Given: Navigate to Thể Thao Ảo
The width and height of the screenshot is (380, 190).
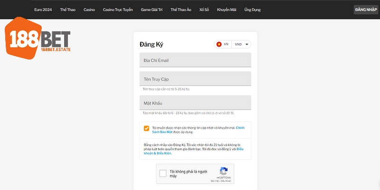Looking at the screenshot, I should (180, 9).
